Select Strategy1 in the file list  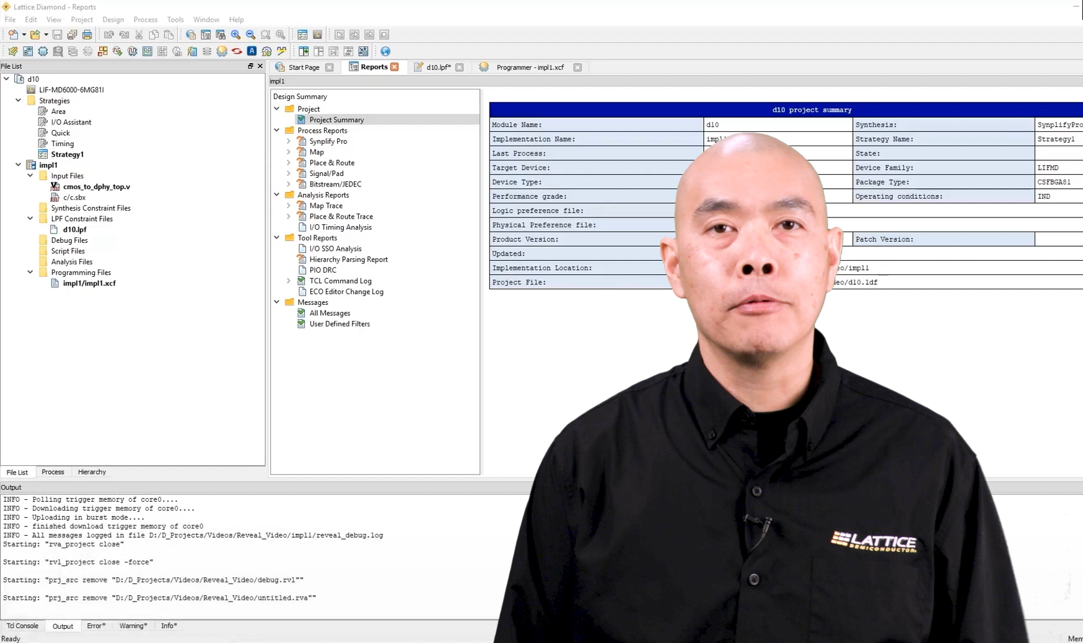point(67,154)
